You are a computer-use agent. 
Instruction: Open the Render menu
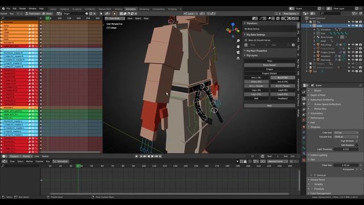(x=23, y=9)
